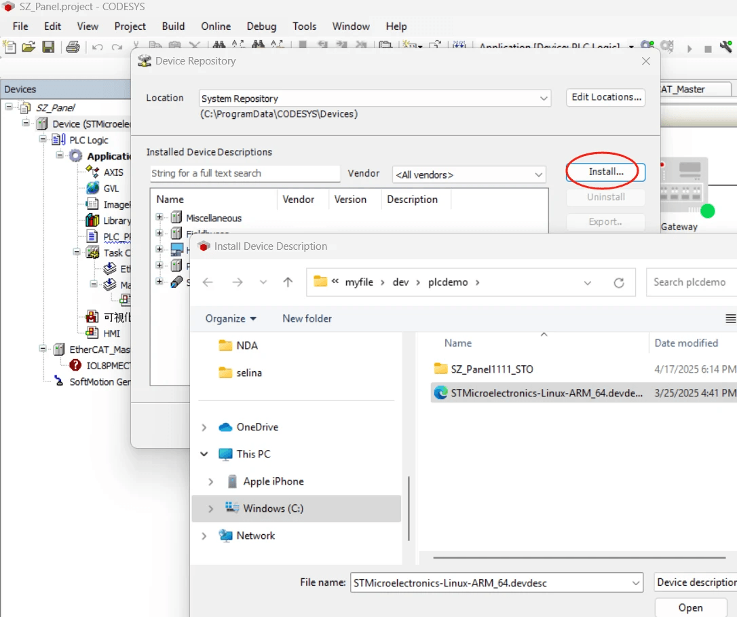This screenshot has height=617, width=737.
Task: Click the full text search field
Action: pyautogui.click(x=245, y=174)
